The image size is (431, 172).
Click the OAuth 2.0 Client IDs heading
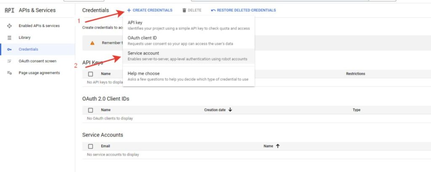pyautogui.click(x=106, y=99)
